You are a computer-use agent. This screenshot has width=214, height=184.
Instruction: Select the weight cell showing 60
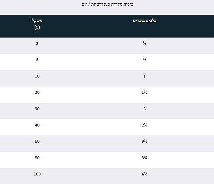click(37, 141)
